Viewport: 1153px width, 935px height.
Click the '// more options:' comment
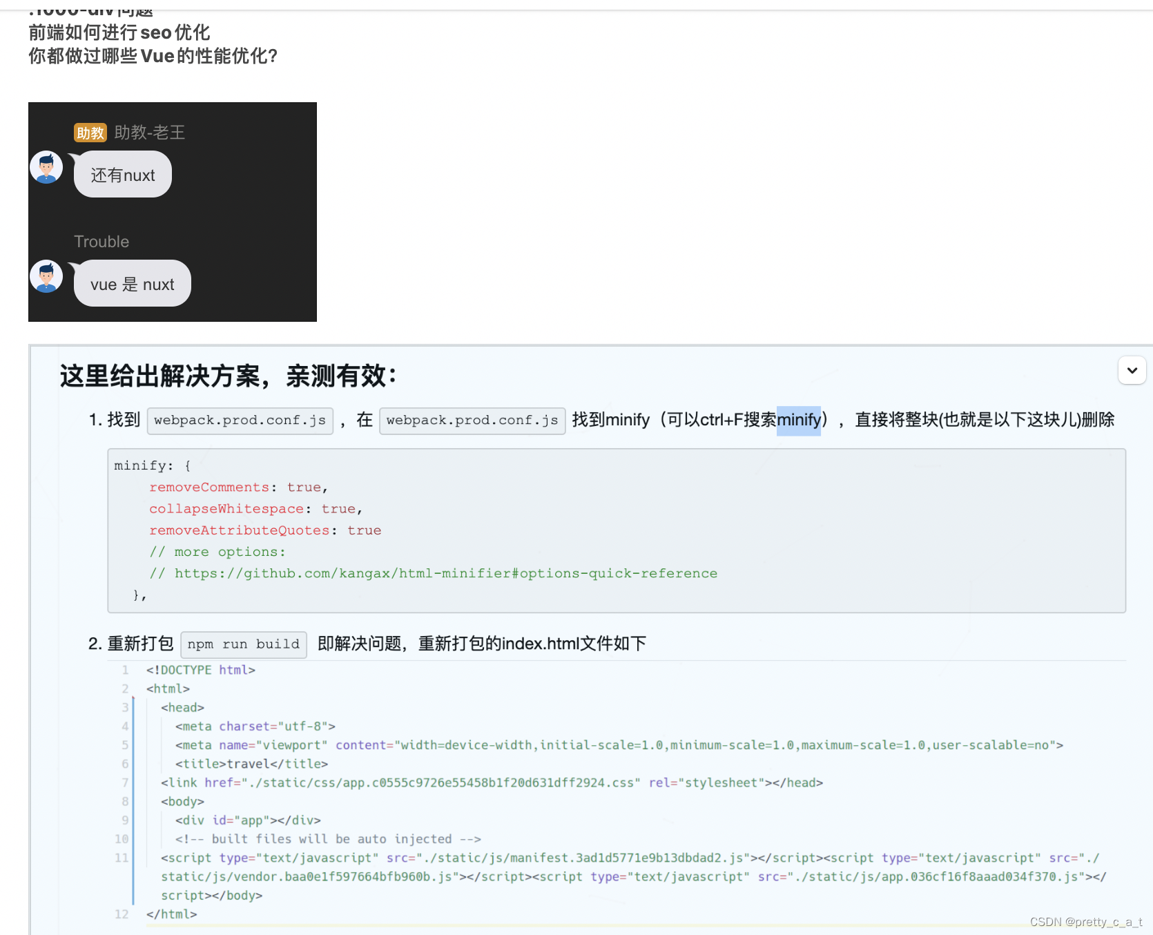coord(217,552)
